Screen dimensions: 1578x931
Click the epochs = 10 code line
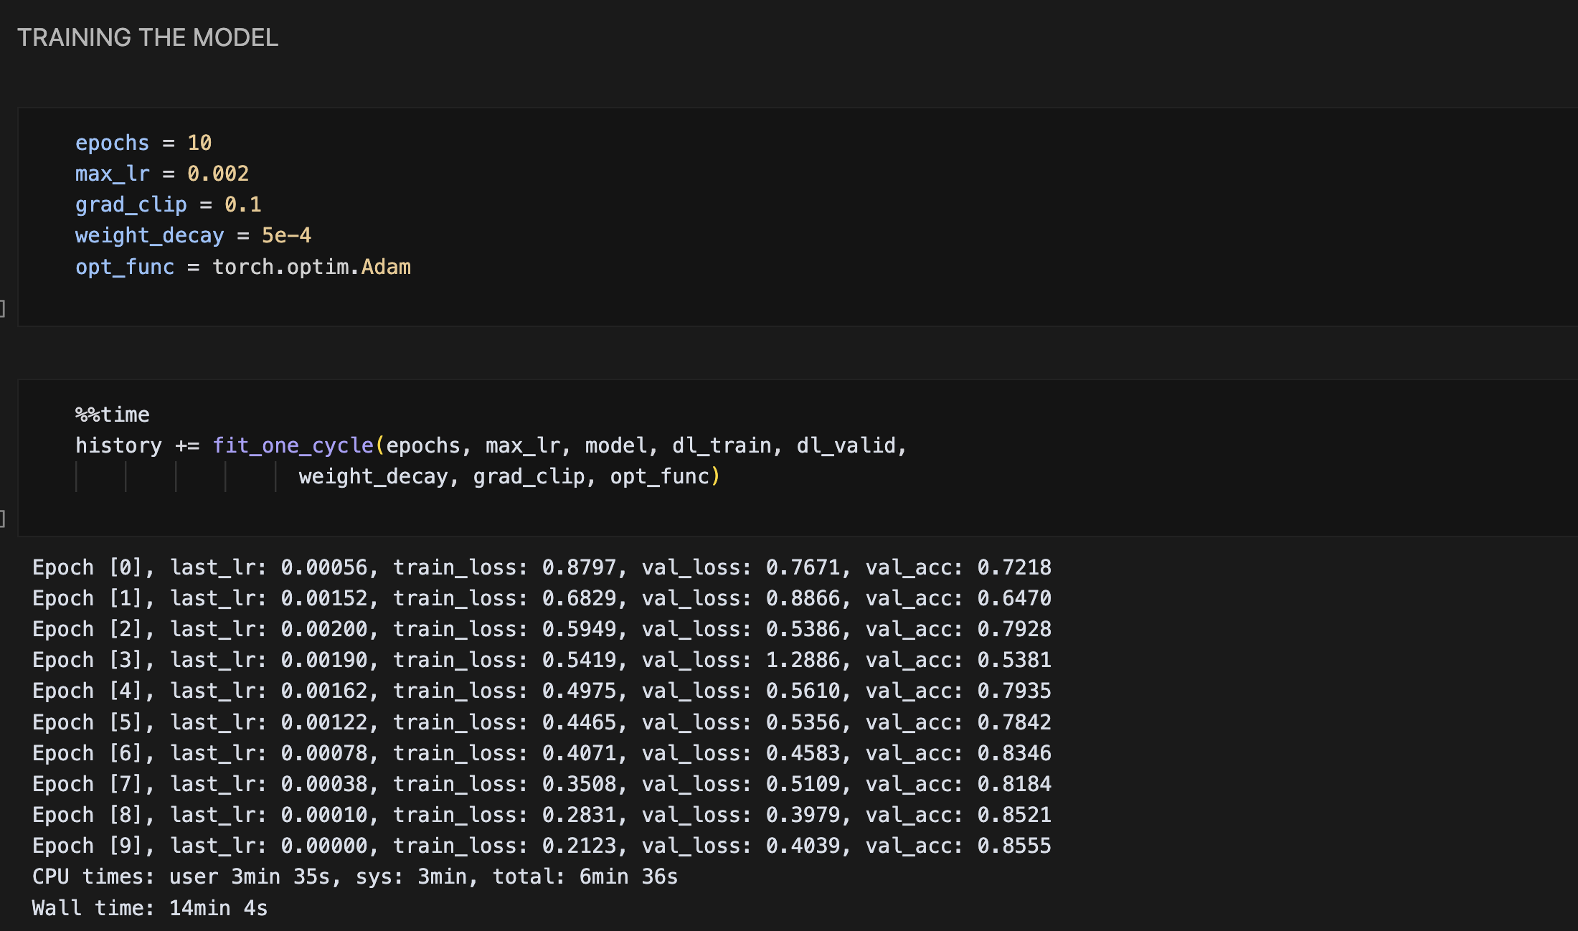(x=143, y=143)
